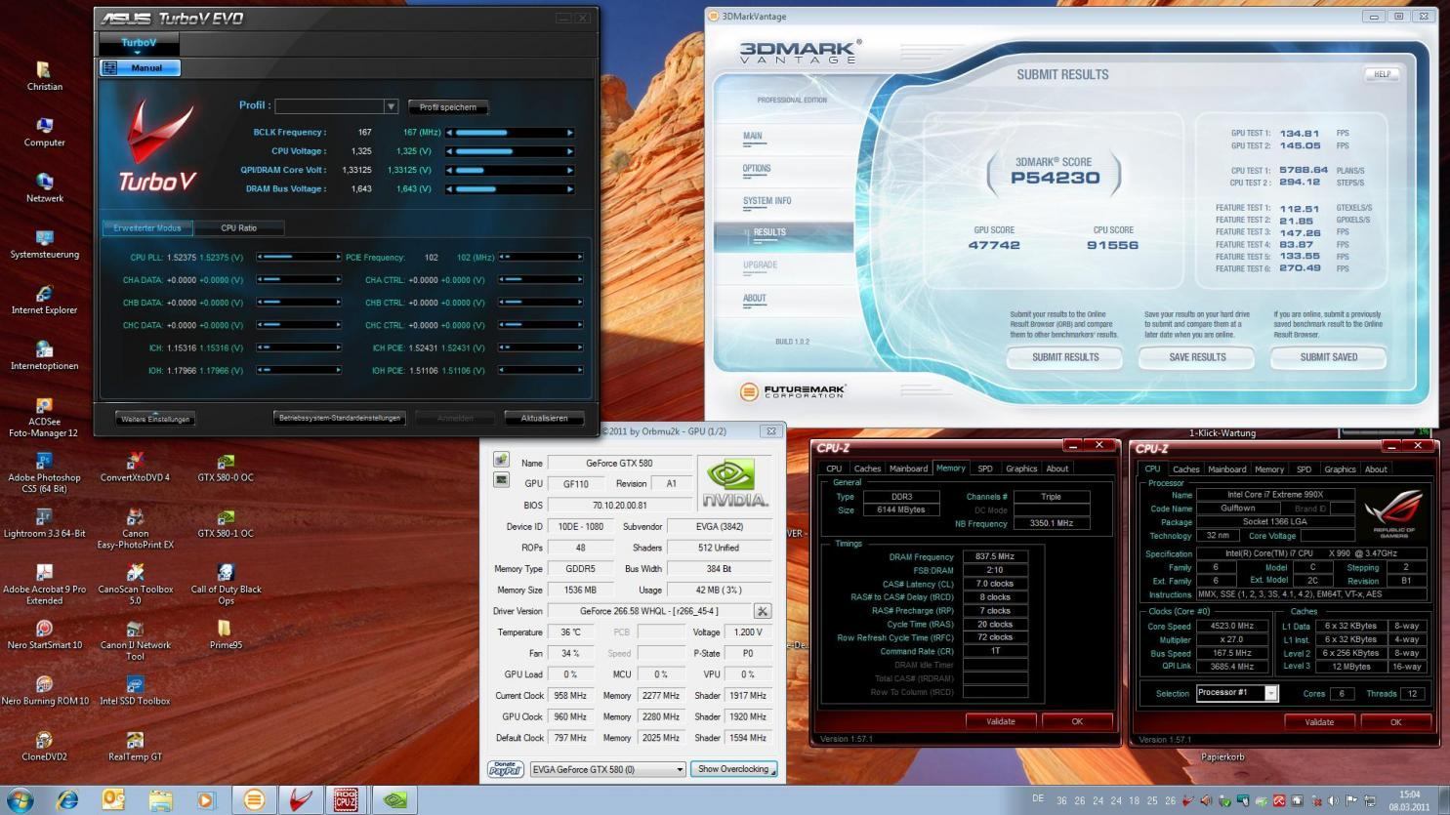Select SYSTEM INFO in 3DMark menu
Image resolution: width=1450 pixels, height=815 pixels.
coord(767,201)
